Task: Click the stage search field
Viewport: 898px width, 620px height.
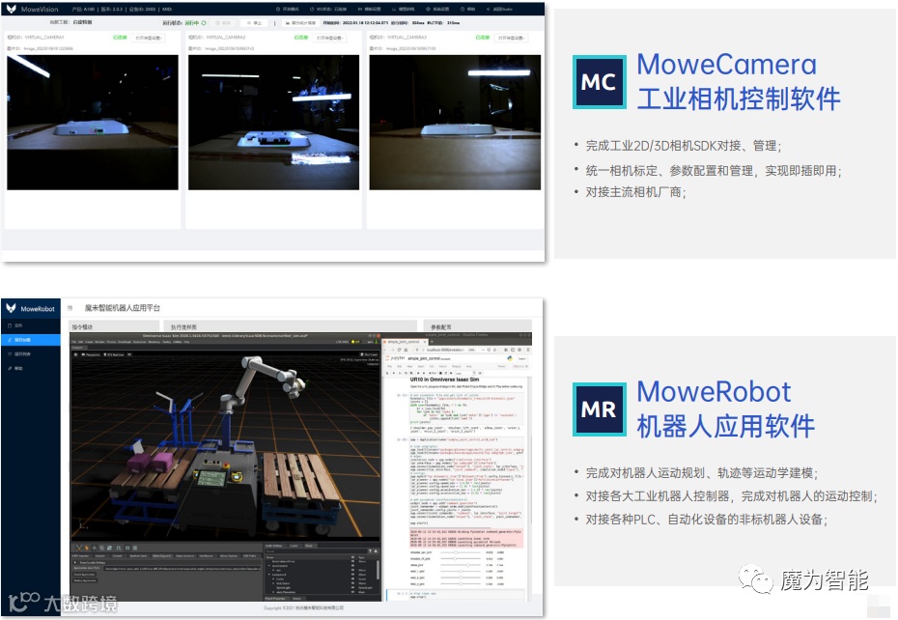Action: coord(316,551)
